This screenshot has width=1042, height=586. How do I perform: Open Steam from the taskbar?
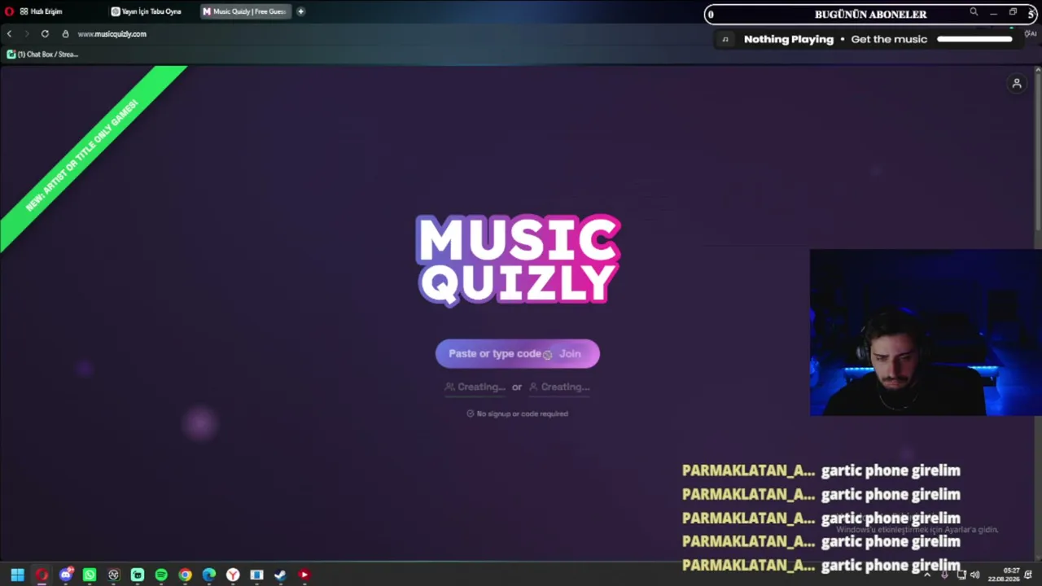(280, 575)
